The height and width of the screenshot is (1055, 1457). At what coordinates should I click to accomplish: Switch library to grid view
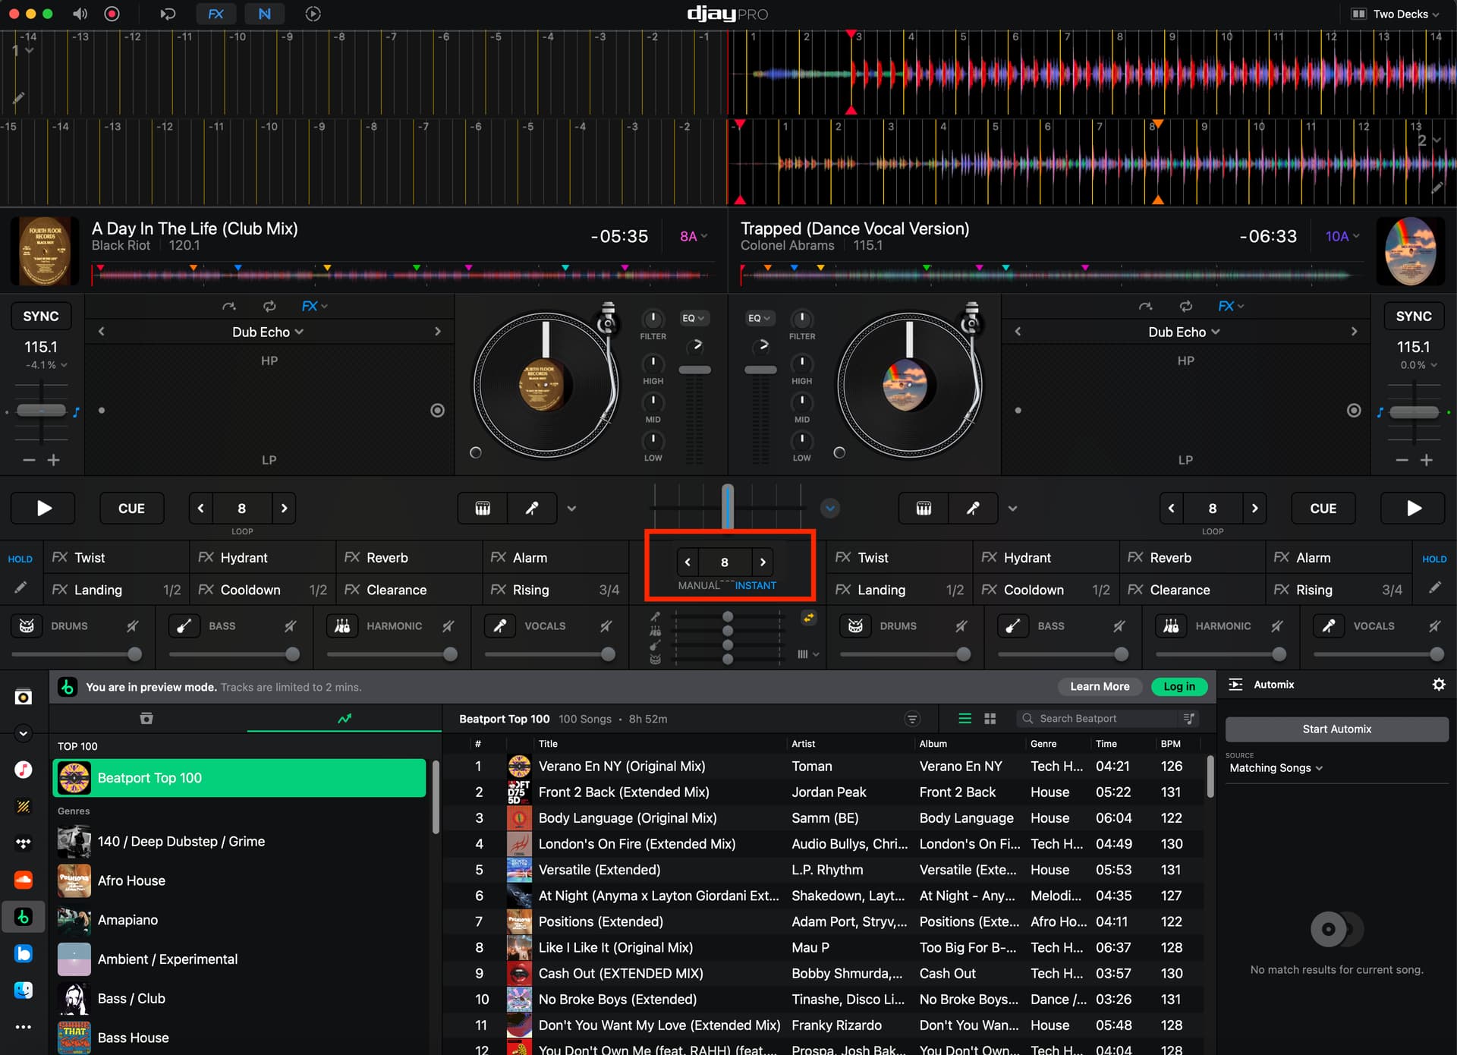(990, 719)
